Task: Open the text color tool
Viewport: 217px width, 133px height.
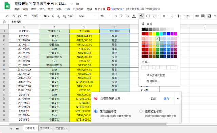Action: click(134, 16)
